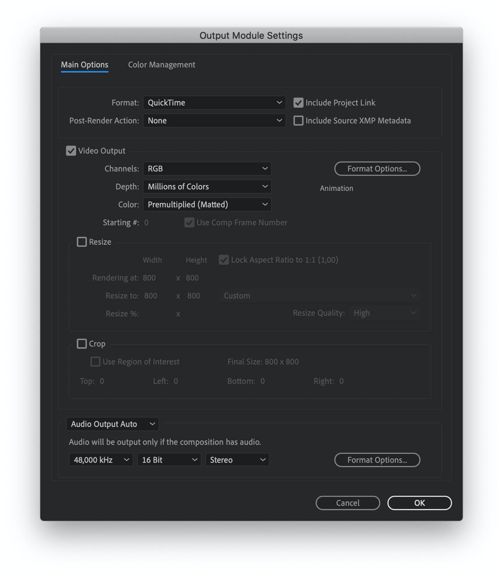This screenshot has height=574, width=503.
Task: Open the Color dropdown showing Premultiplied (Matted)
Action: click(x=207, y=204)
